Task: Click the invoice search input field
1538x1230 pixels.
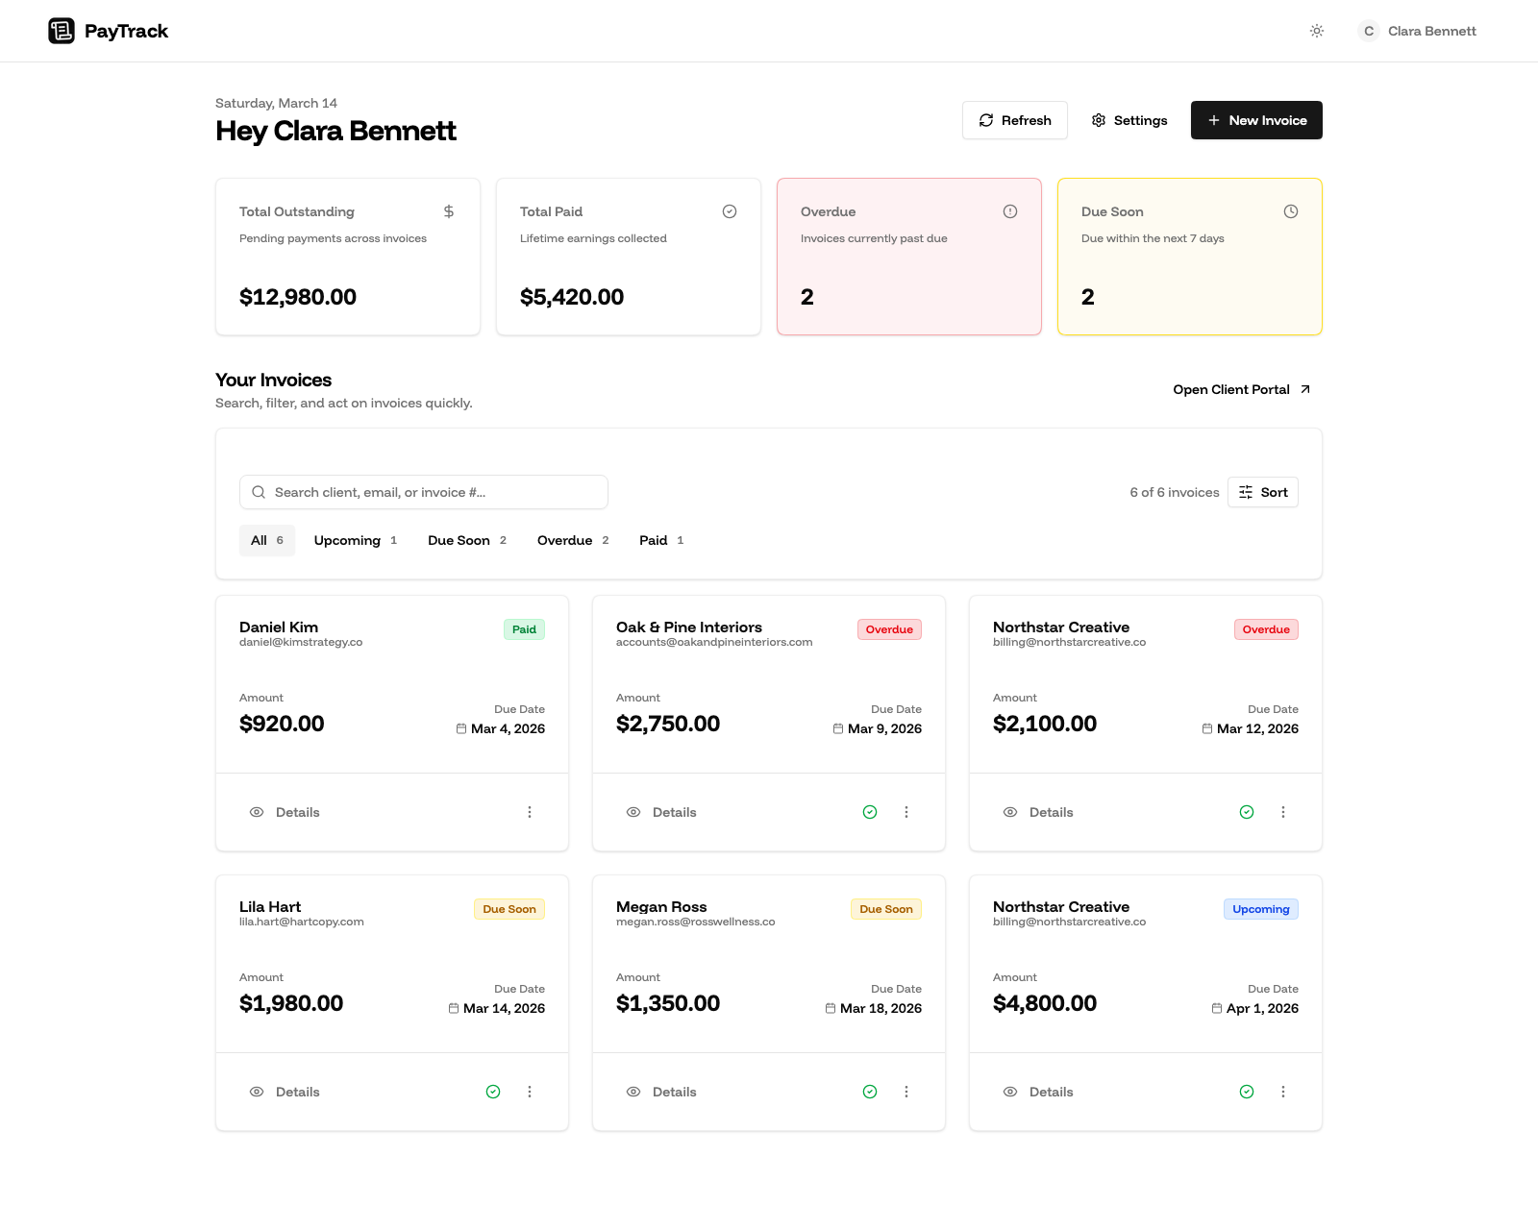Action: click(x=423, y=491)
